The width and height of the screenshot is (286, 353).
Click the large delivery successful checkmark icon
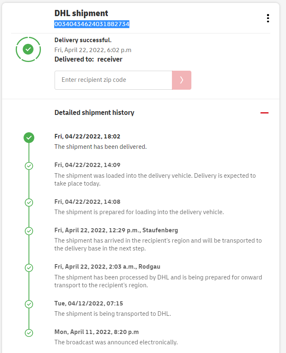[x=28, y=49]
